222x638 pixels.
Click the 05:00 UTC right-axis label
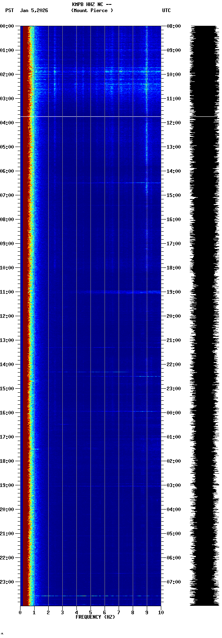[x=174, y=534]
